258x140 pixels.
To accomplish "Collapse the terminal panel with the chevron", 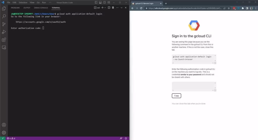I will 121,8.
